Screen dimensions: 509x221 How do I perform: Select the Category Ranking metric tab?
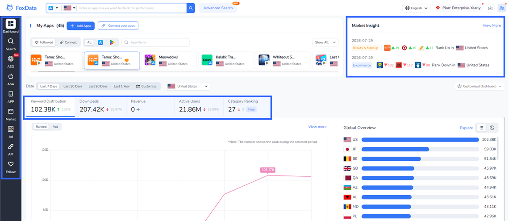pos(247,106)
